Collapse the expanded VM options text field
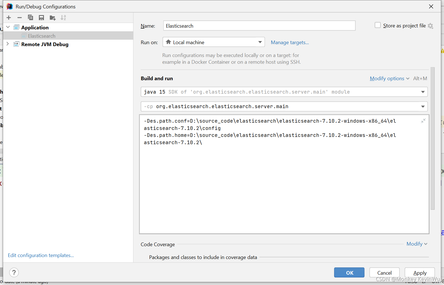Viewport: 444px width, 285px height. coord(423,121)
